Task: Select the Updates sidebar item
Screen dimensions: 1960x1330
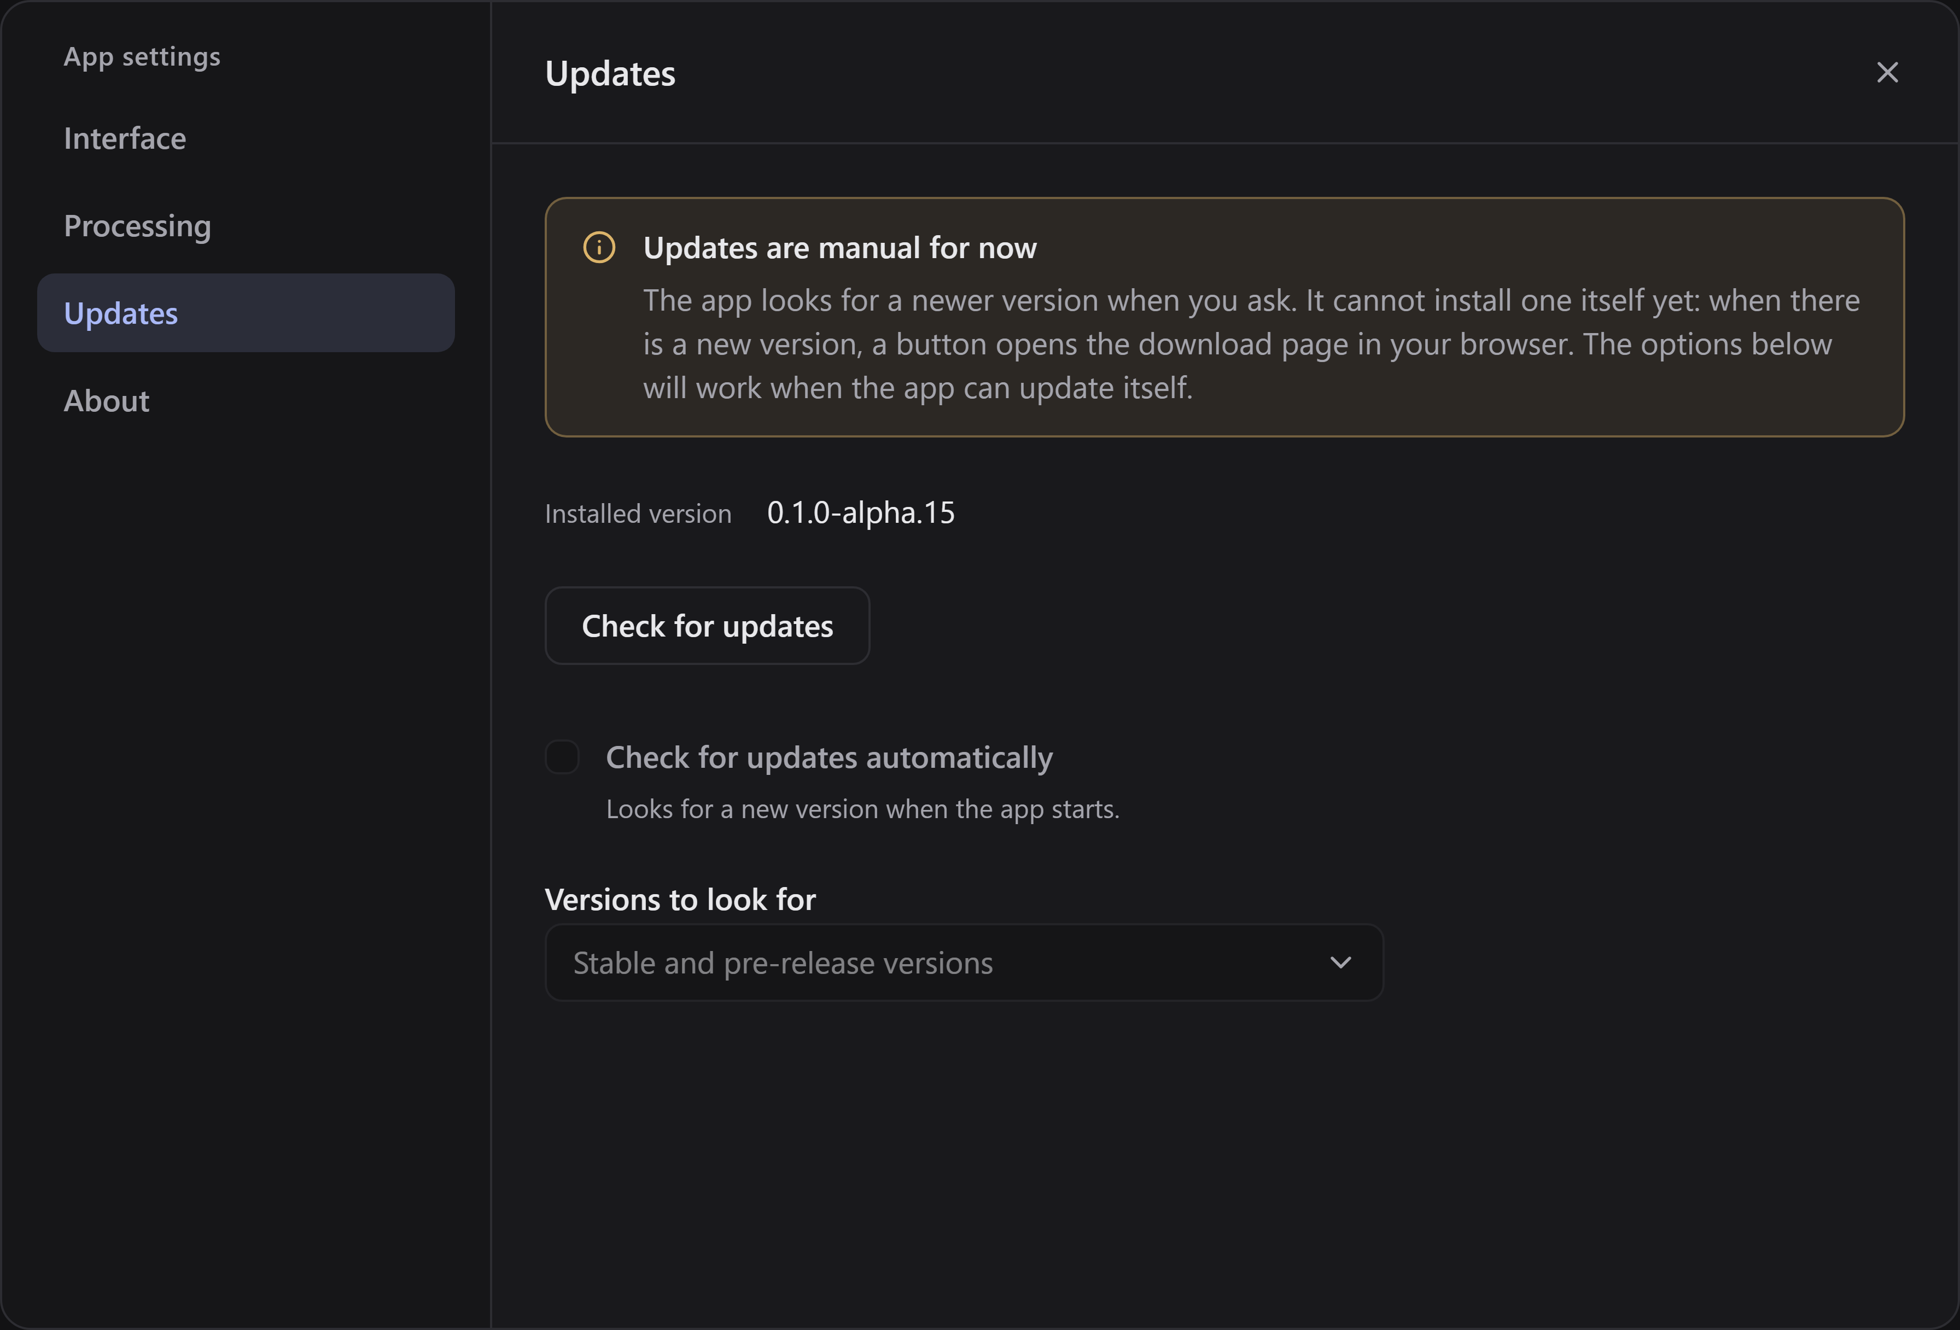Action: [246, 313]
